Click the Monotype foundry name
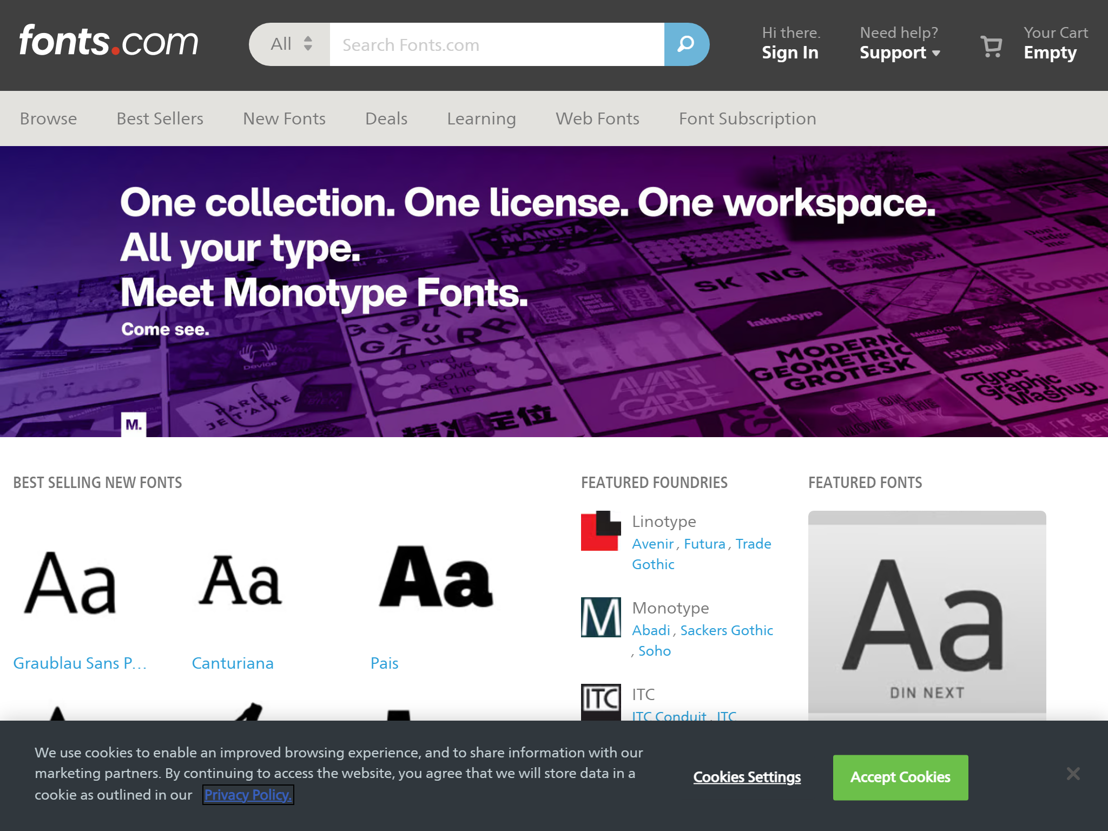 point(671,608)
